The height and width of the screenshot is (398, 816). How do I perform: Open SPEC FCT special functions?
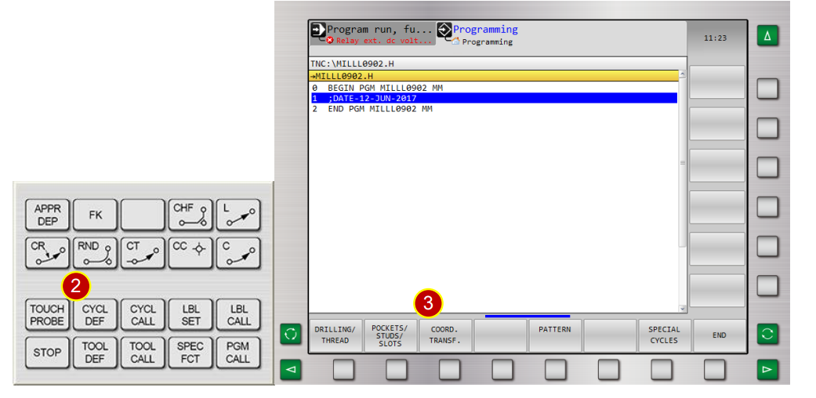(190, 353)
